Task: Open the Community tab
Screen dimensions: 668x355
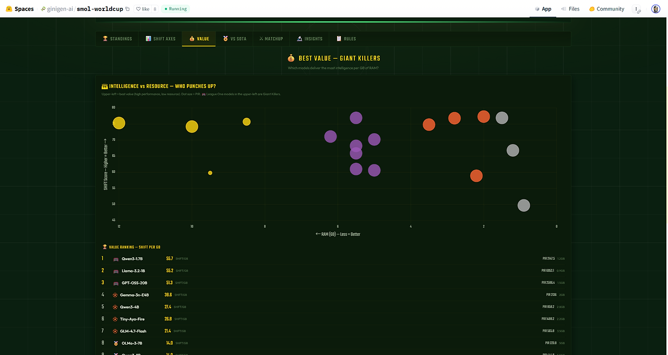Action: coord(606,9)
